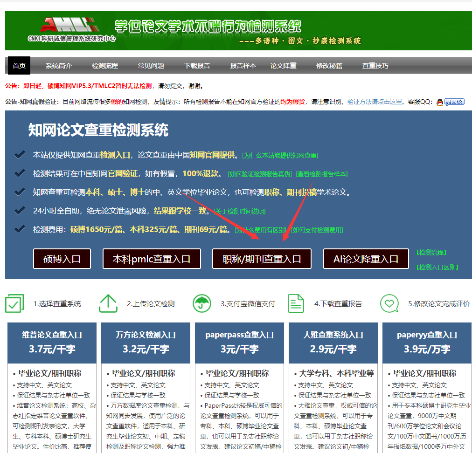This screenshot has height=453, width=472.
Task: Click the 知网论文查重检测系统 heading
Action: [98, 130]
